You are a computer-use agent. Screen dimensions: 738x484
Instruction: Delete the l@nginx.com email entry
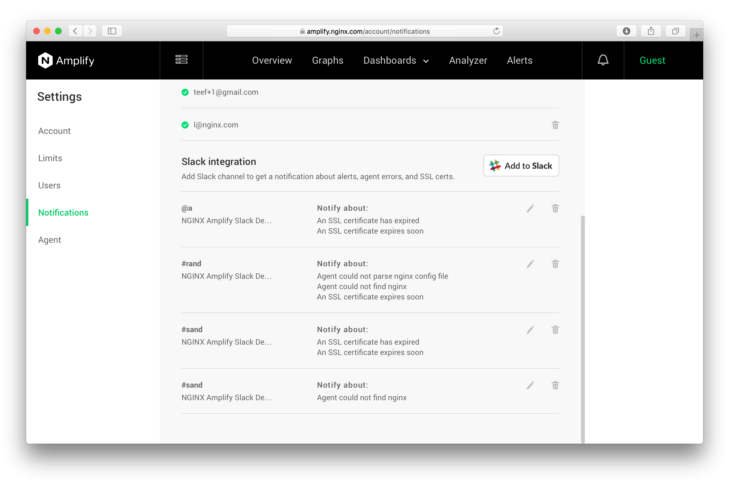click(555, 125)
